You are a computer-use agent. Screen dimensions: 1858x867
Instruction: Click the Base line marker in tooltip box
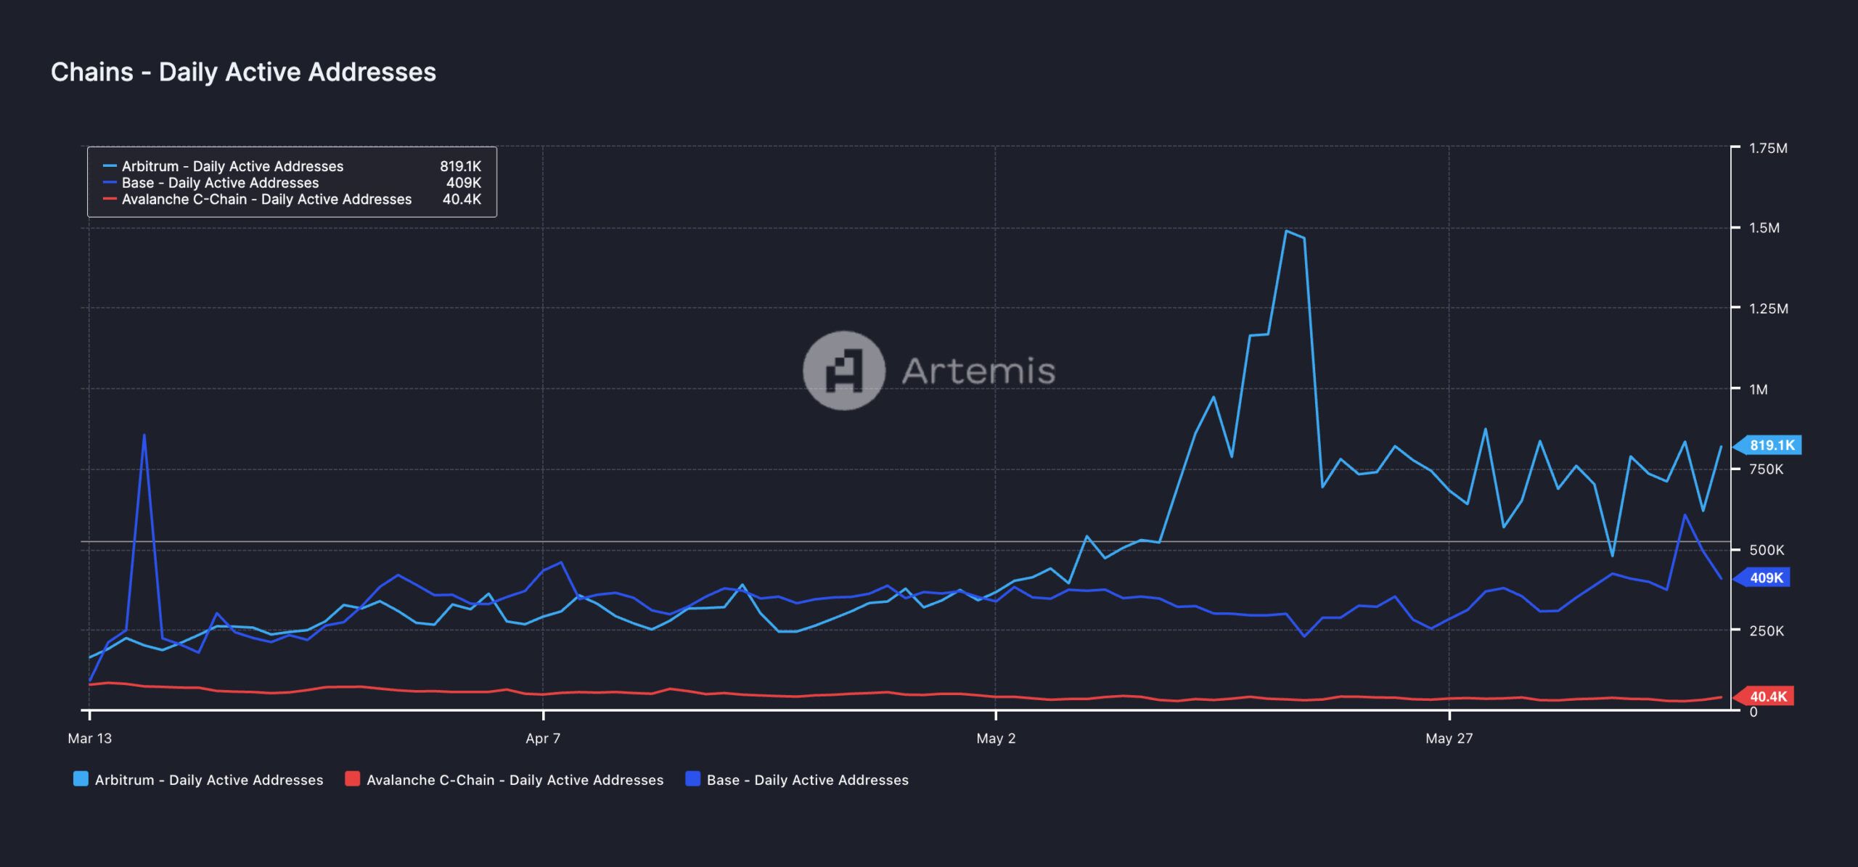[110, 183]
